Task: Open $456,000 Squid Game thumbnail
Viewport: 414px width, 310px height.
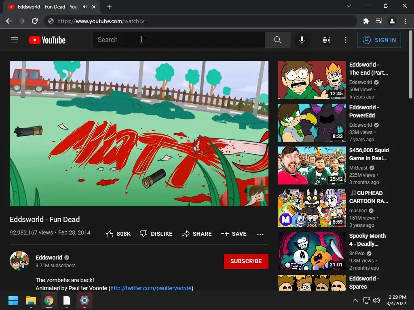Action: pyautogui.click(x=312, y=165)
